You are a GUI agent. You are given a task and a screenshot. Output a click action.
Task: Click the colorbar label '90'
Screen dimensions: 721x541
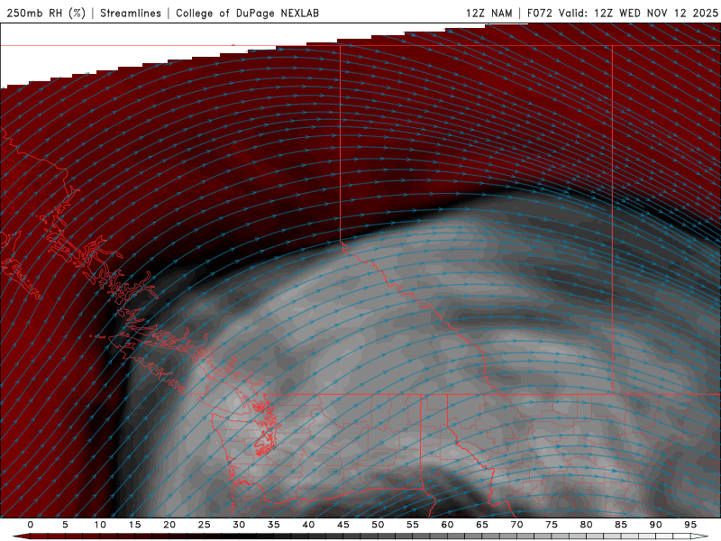[655, 525]
